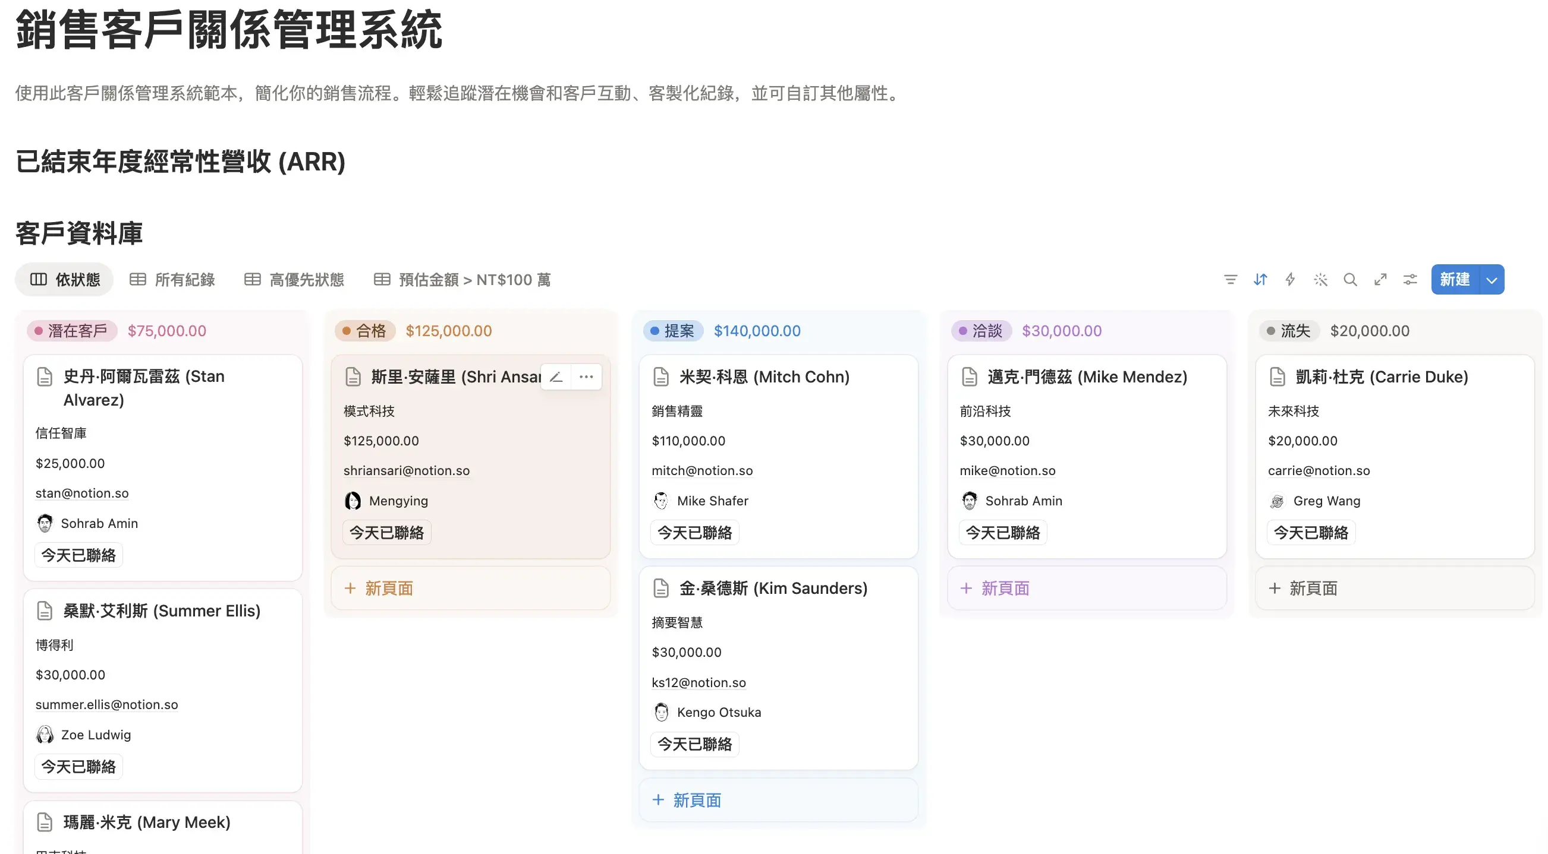The image size is (1548, 854).
Task: Click the stan@notion.so email link
Action: (81, 493)
